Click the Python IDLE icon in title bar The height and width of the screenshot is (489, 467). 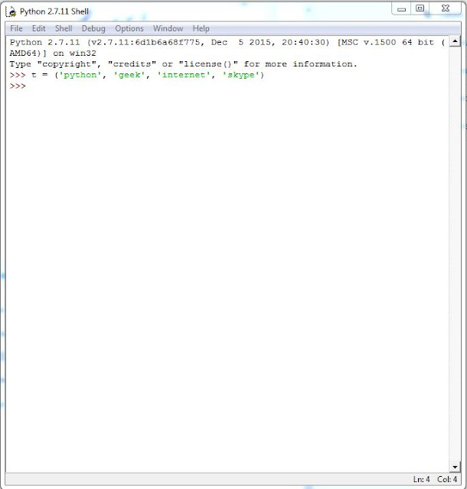click(x=11, y=11)
